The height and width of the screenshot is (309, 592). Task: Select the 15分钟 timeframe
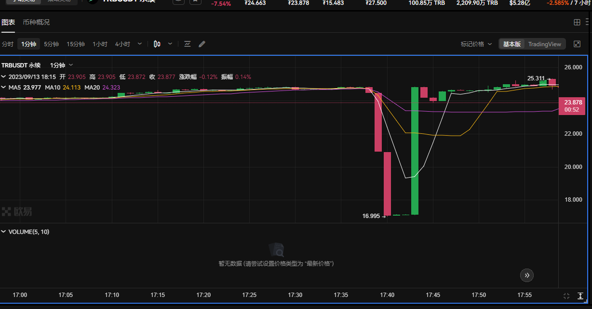[75, 44]
